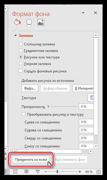
Task: Click Применить ко всем button
Action: coord(31,160)
